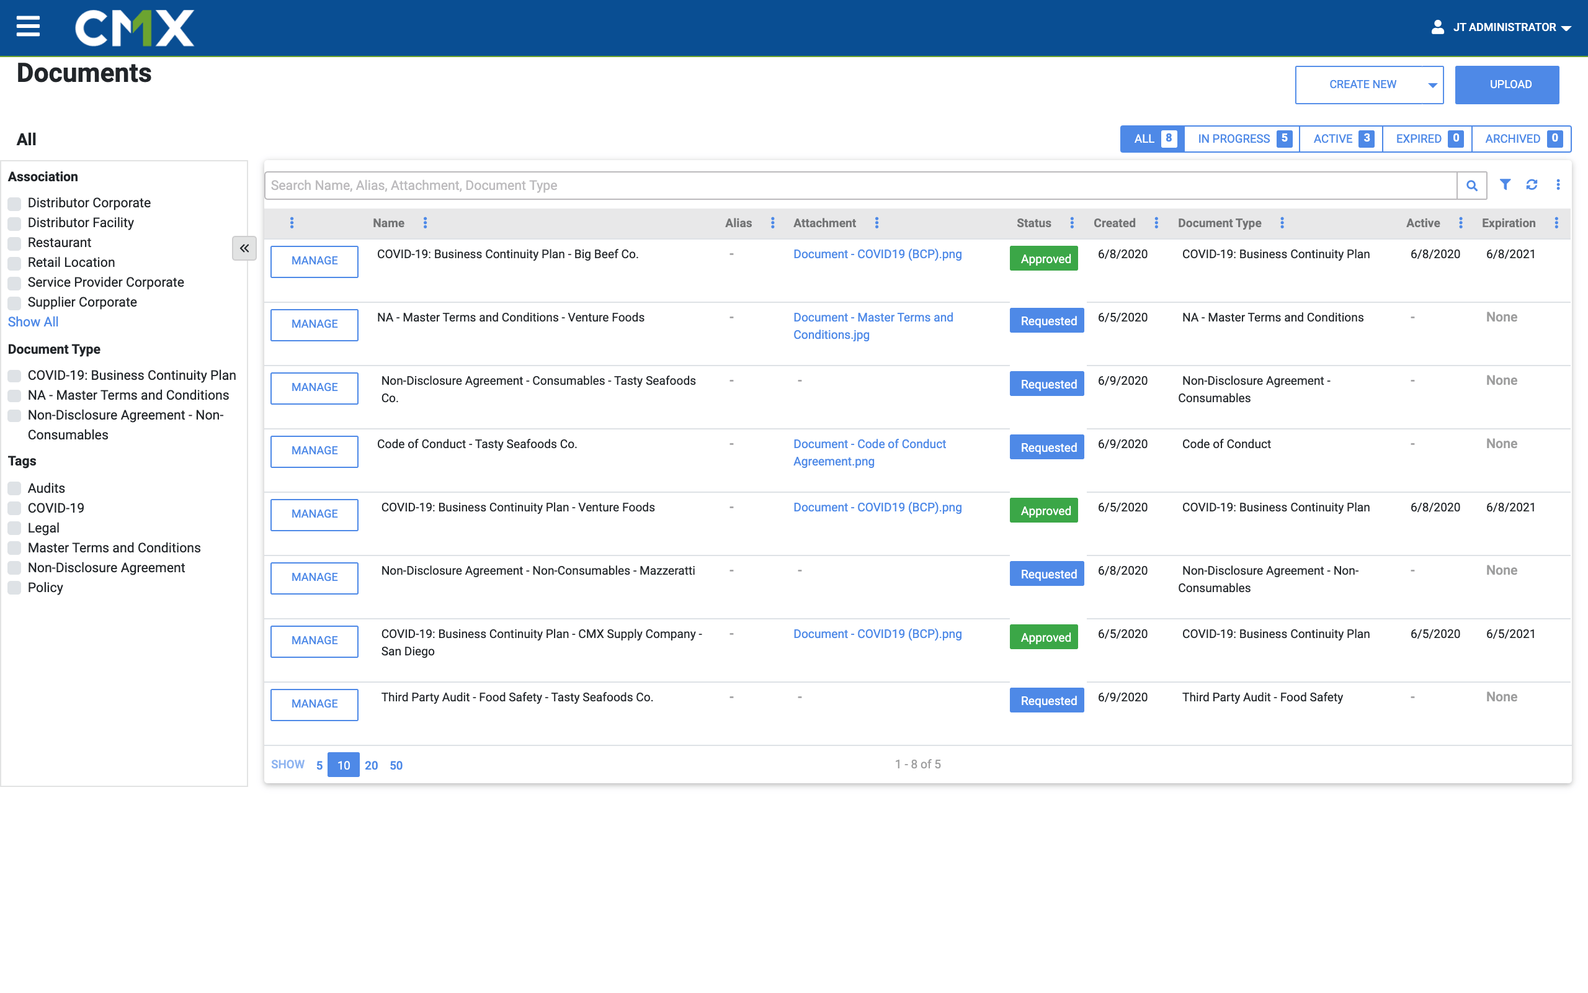Collapse the filter sidebar panel

pos(244,248)
